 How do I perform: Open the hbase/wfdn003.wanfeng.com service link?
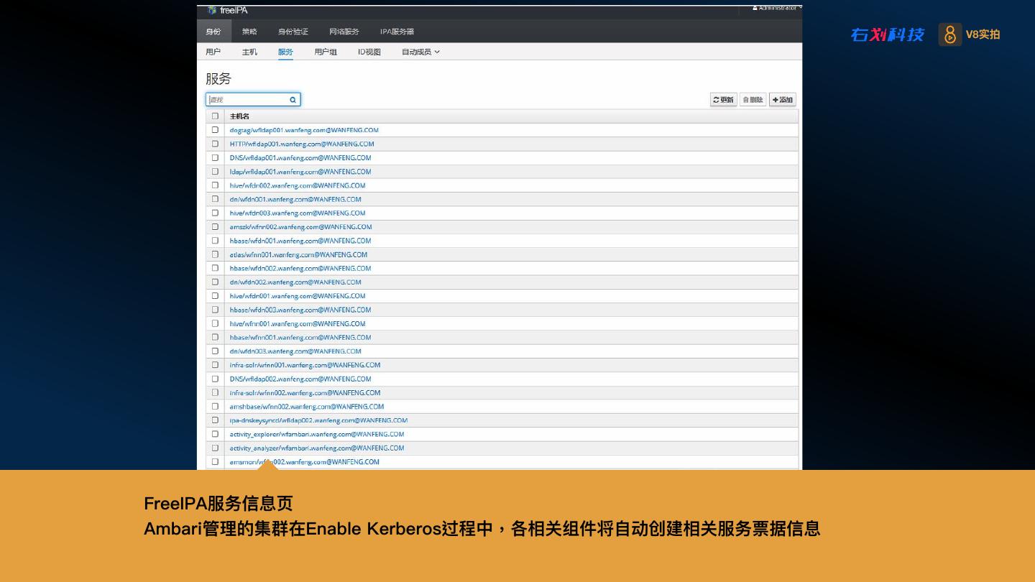coord(300,310)
